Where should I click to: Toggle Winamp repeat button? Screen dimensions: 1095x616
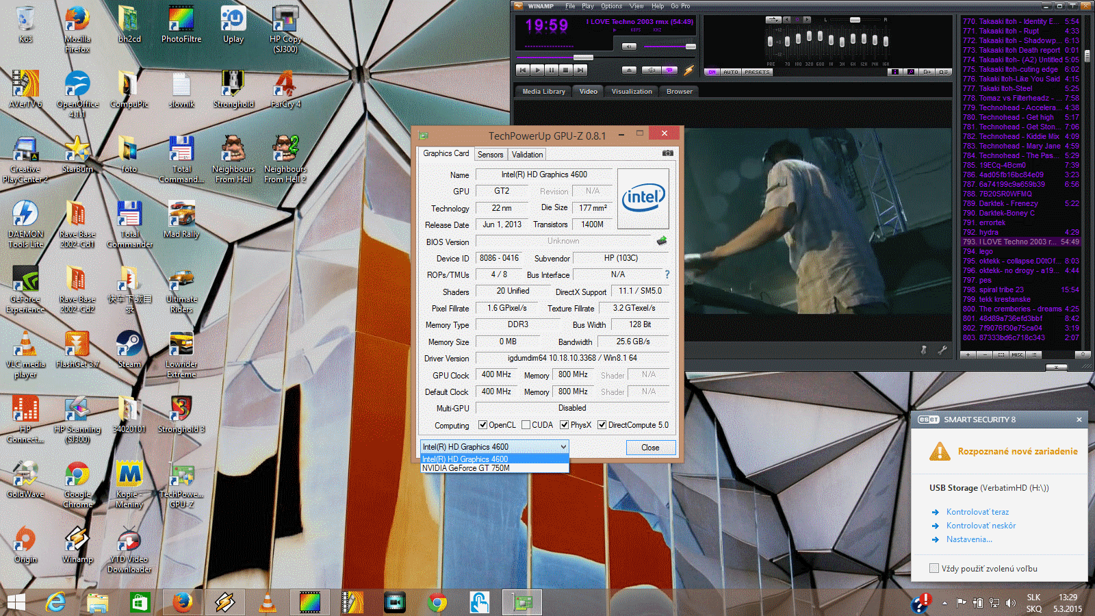tap(670, 70)
